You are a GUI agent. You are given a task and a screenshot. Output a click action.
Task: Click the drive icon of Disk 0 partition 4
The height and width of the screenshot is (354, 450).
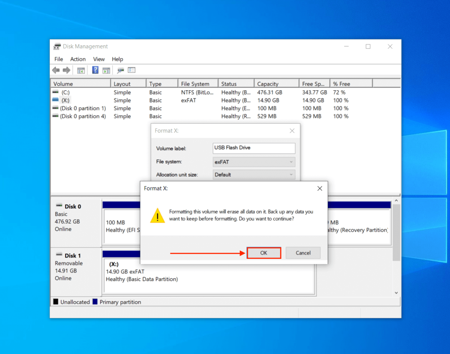click(x=55, y=116)
